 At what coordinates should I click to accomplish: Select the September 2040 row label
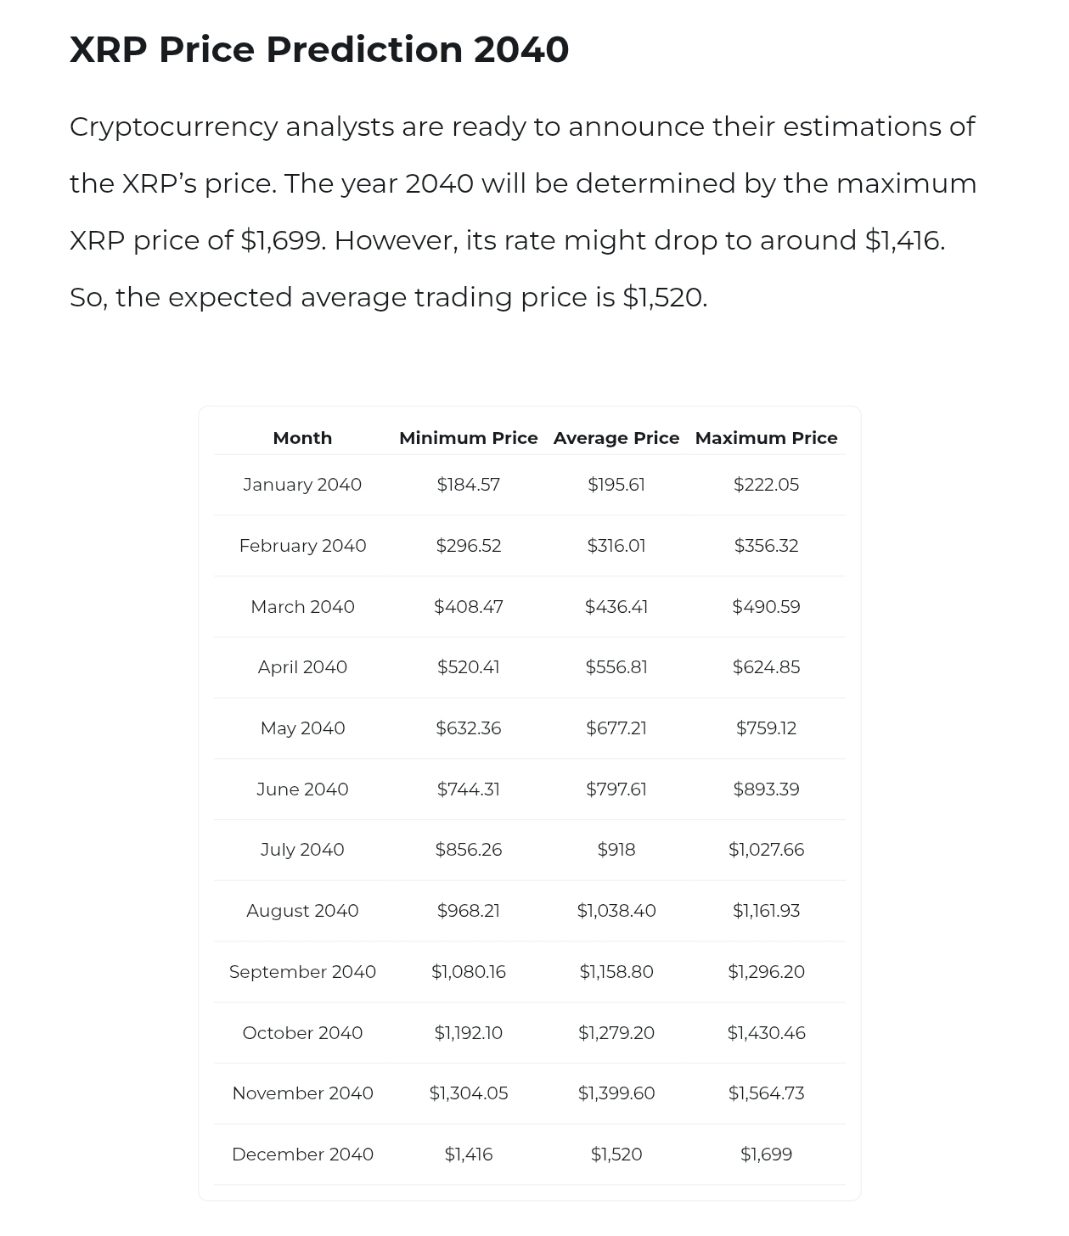click(x=302, y=972)
